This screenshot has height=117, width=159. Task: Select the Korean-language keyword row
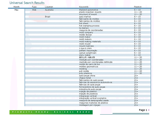pos(87,57)
